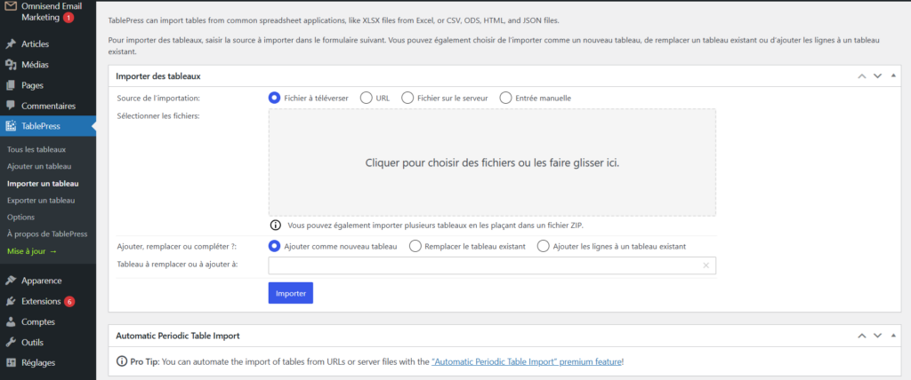This screenshot has height=380, width=911.
Task: Click the Médias icon in sidebar
Action: 11,65
